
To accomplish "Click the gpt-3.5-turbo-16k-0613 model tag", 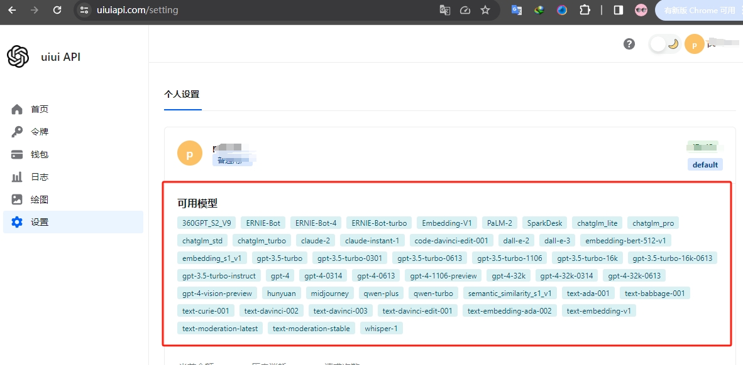I will coord(673,258).
